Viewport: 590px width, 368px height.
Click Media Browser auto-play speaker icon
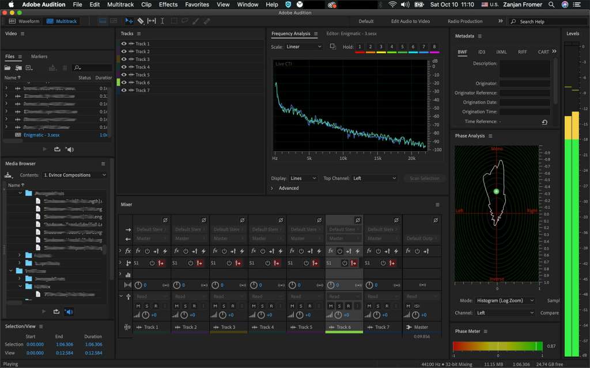(69, 312)
